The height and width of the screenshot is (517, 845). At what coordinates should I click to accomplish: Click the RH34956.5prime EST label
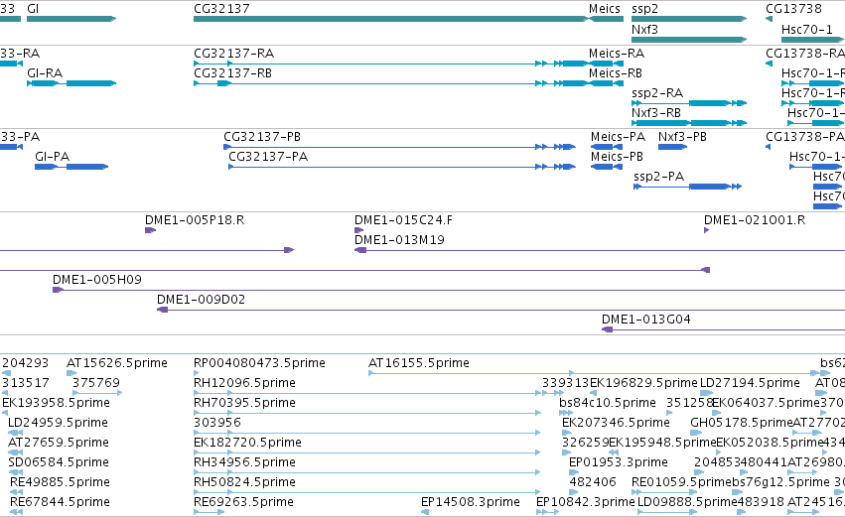tap(244, 462)
